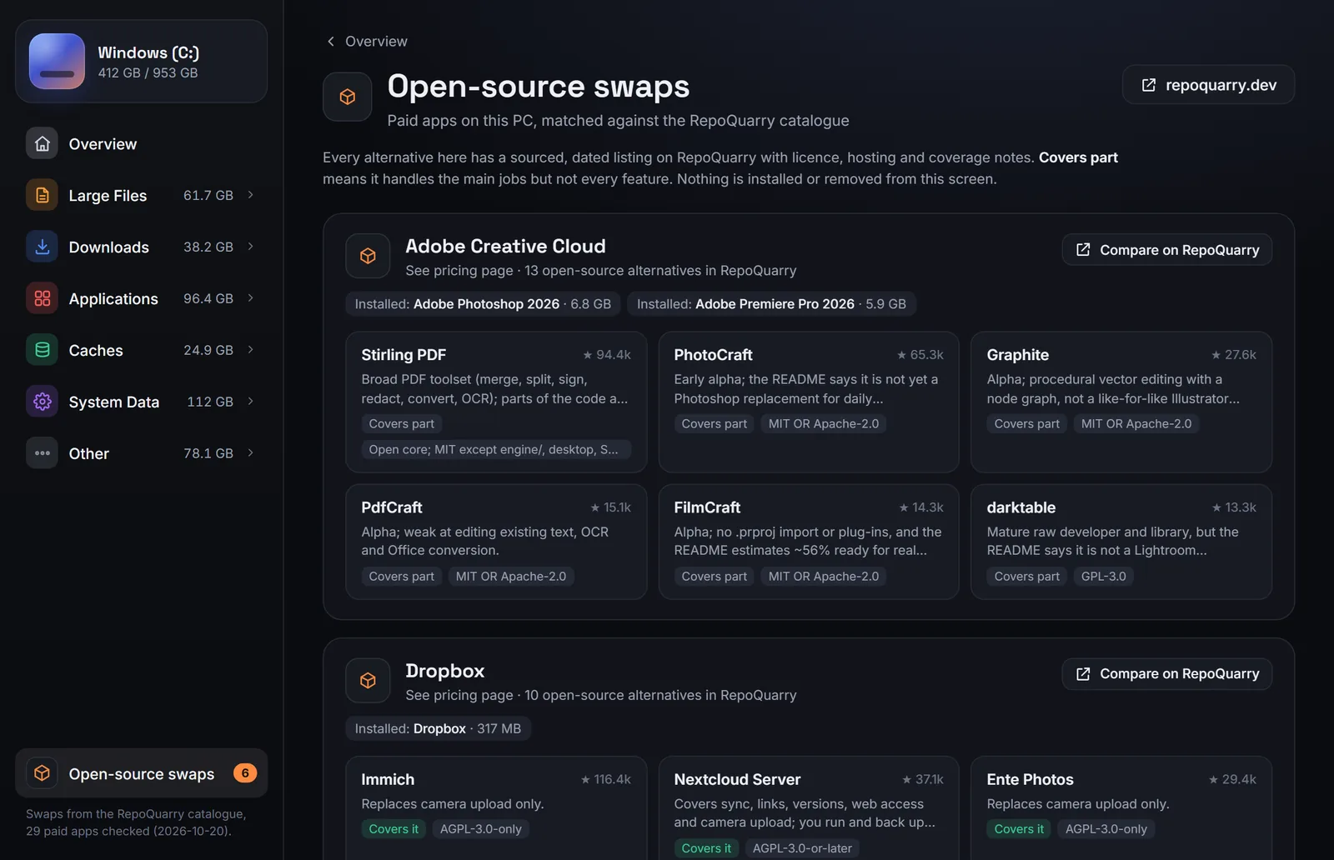Open the Caches section
The image size is (1334, 860).
pos(141,350)
